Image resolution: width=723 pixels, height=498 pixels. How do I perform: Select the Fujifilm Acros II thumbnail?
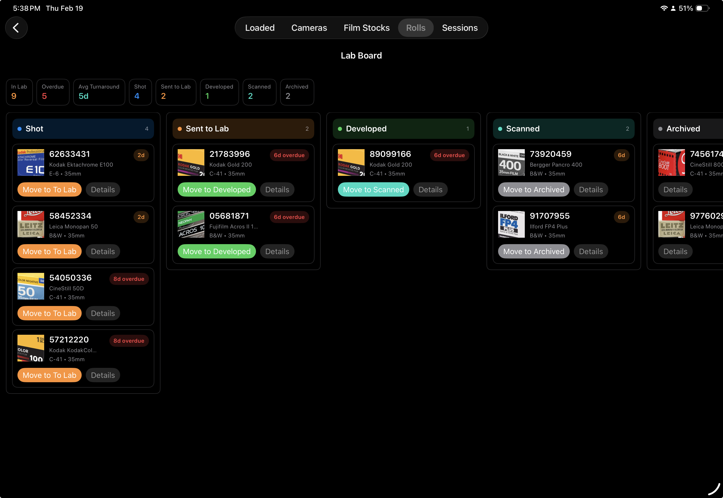[191, 224]
